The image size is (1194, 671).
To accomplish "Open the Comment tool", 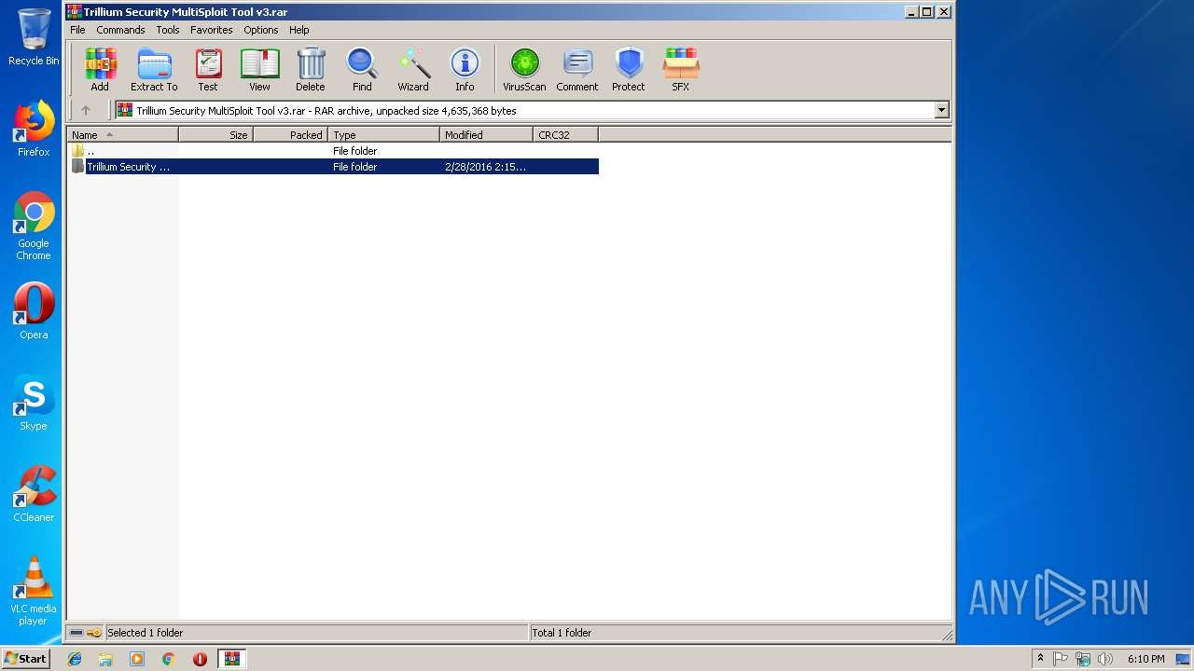I will 577,70.
